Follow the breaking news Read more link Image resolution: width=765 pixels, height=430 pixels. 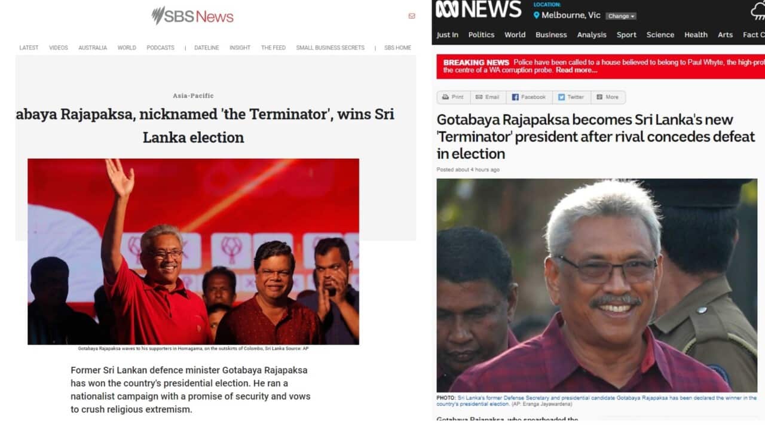pos(576,70)
